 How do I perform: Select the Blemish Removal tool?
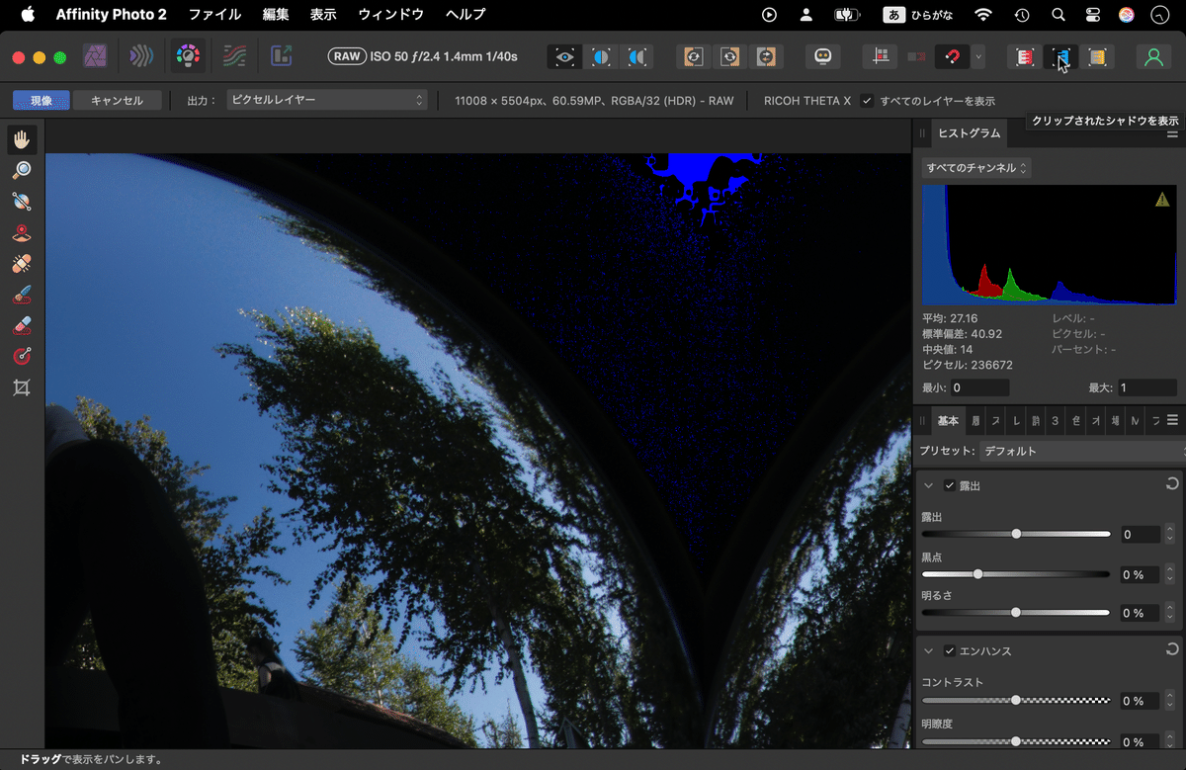click(22, 263)
